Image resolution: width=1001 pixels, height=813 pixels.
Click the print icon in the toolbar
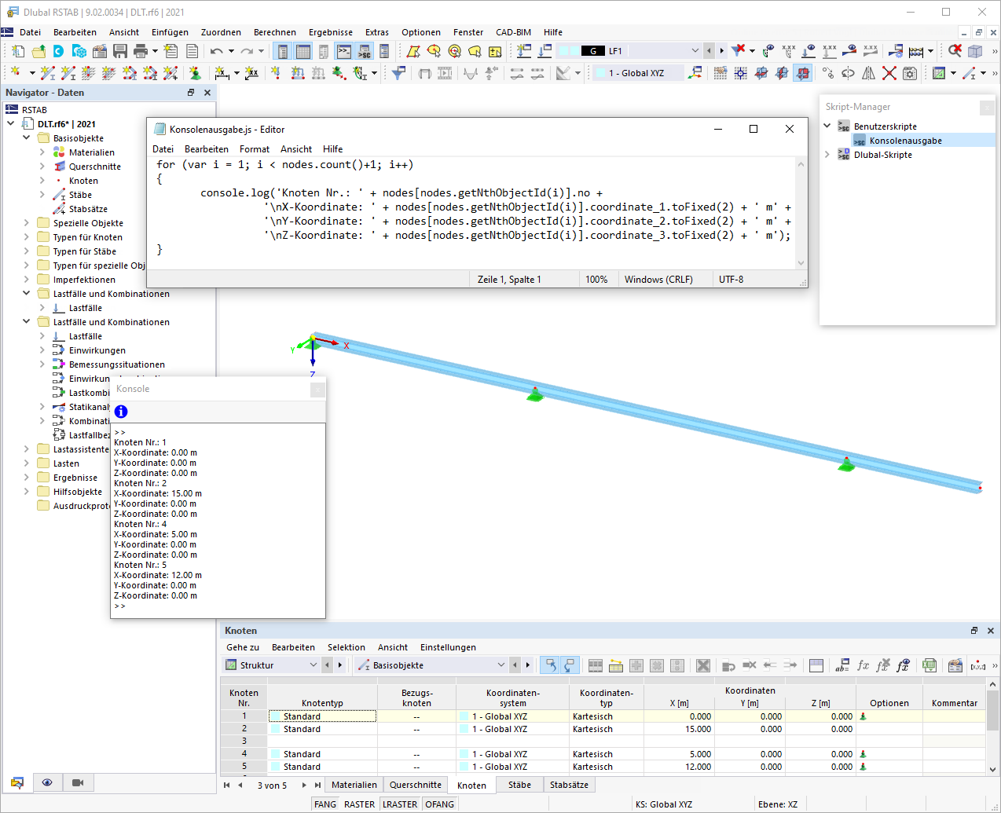(141, 51)
